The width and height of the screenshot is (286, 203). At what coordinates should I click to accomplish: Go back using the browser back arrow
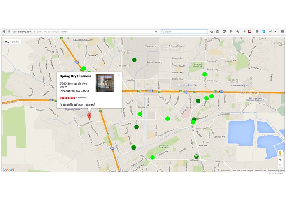[x=4, y=32]
